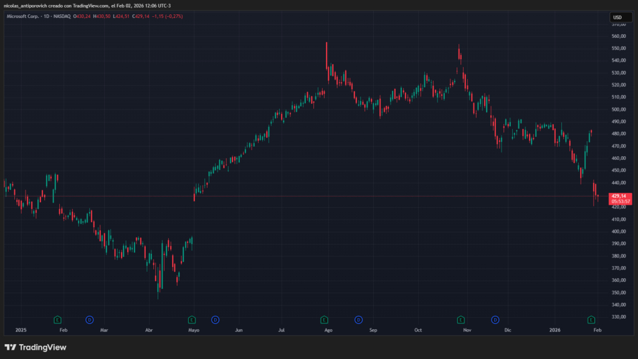Open the dividend marker near Marzo

88,319
